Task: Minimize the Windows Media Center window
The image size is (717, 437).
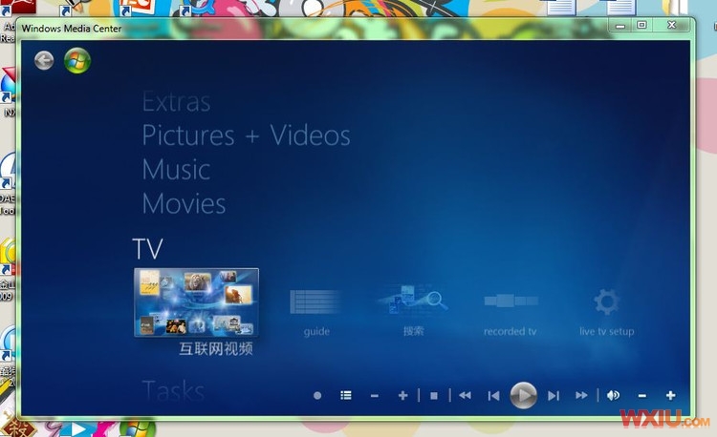Action: pos(620,26)
